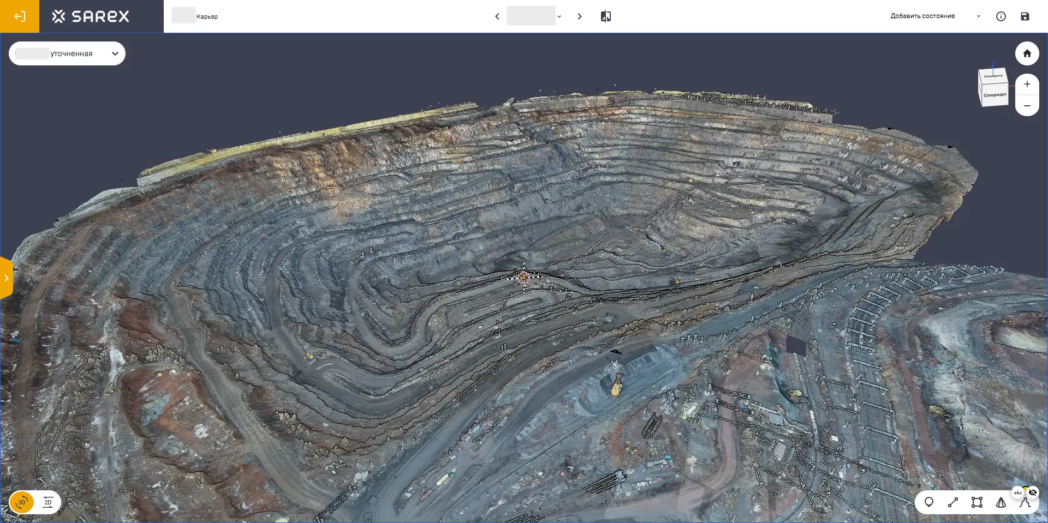Screen dimensions: 1048x523
Task: Go to the next state arrow
Action: tap(580, 16)
